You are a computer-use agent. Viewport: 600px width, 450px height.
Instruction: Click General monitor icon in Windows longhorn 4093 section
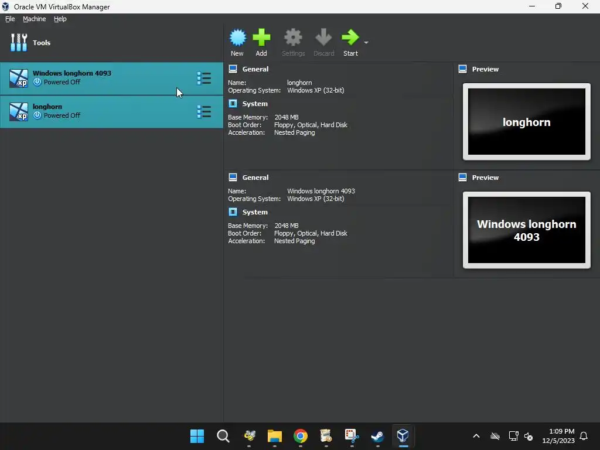click(x=233, y=177)
